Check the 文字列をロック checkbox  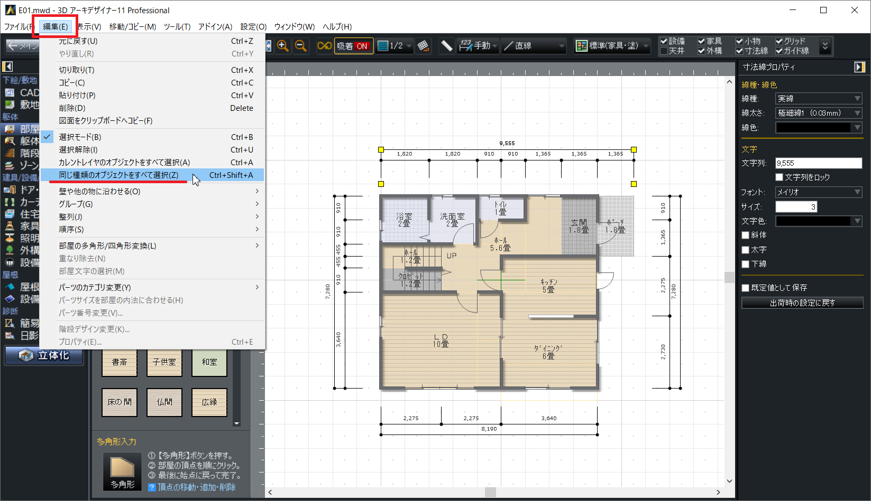[779, 177]
